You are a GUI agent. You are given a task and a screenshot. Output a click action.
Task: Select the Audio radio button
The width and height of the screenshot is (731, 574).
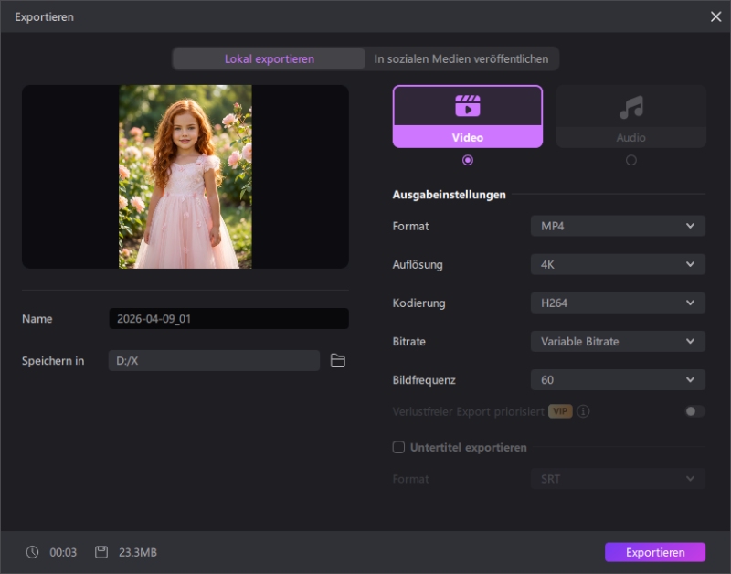(630, 160)
